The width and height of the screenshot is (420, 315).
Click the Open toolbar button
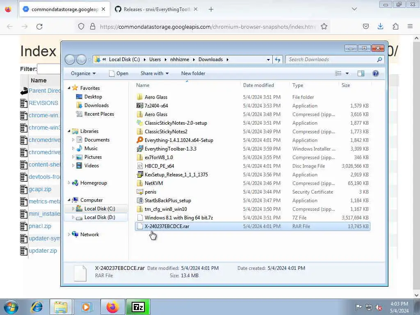coord(119,73)
